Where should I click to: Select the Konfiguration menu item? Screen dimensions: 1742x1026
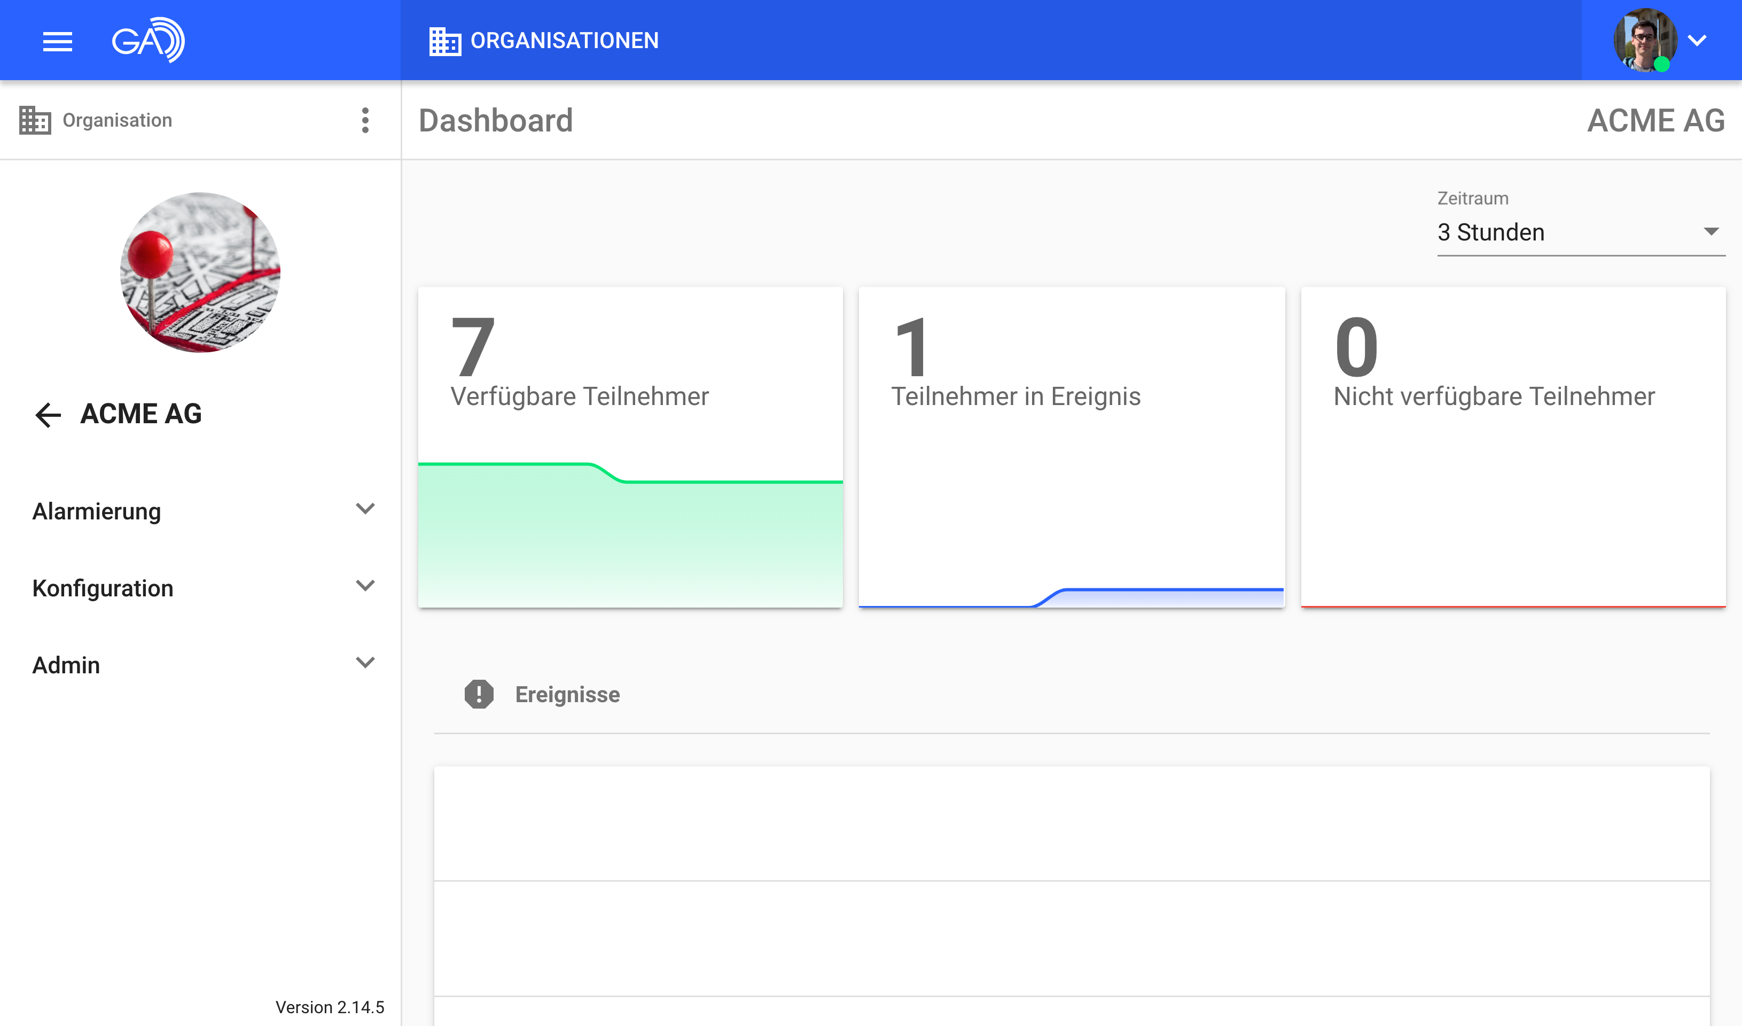103,588
